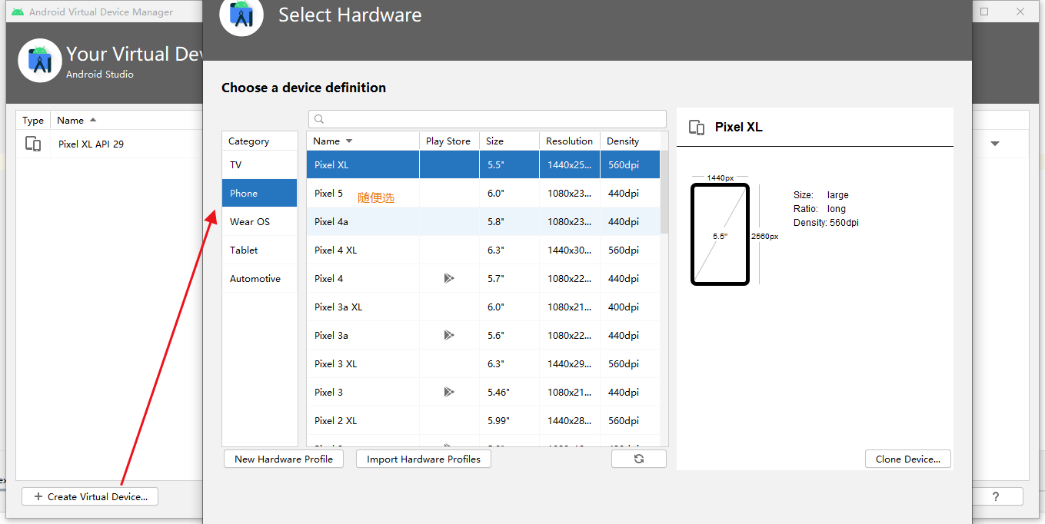Click Import Hardware Profiles button
The height and width of the screenshot is (524, 1045).
pyautogui.click(x=424, y=459)
